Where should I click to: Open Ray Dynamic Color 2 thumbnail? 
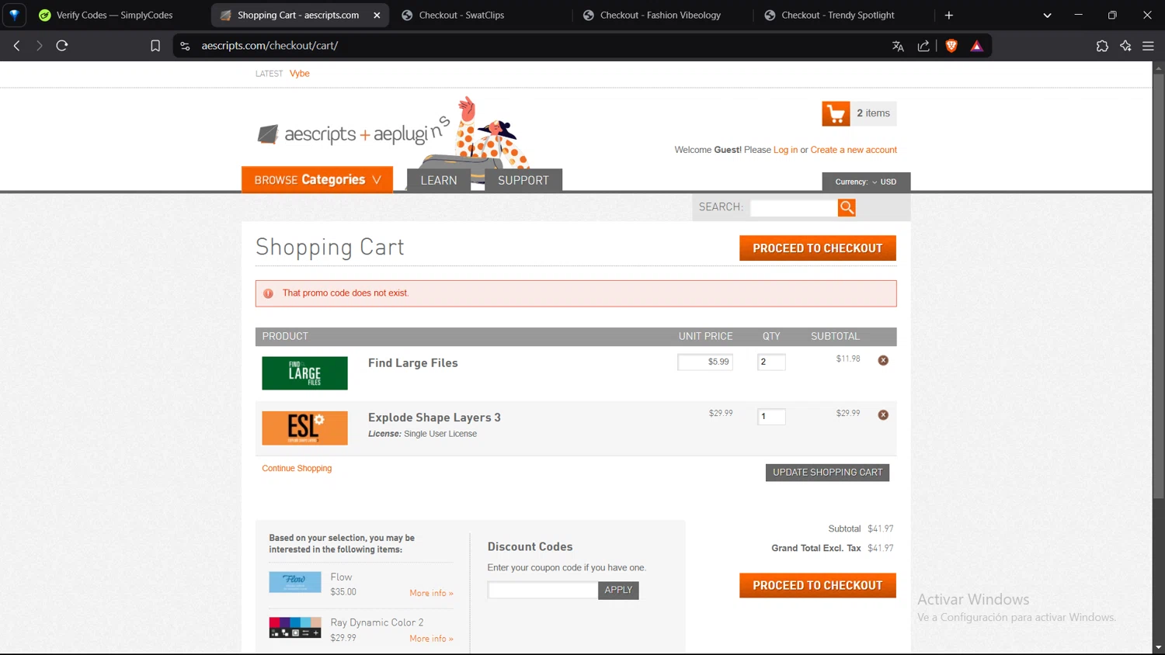point(295,628)
